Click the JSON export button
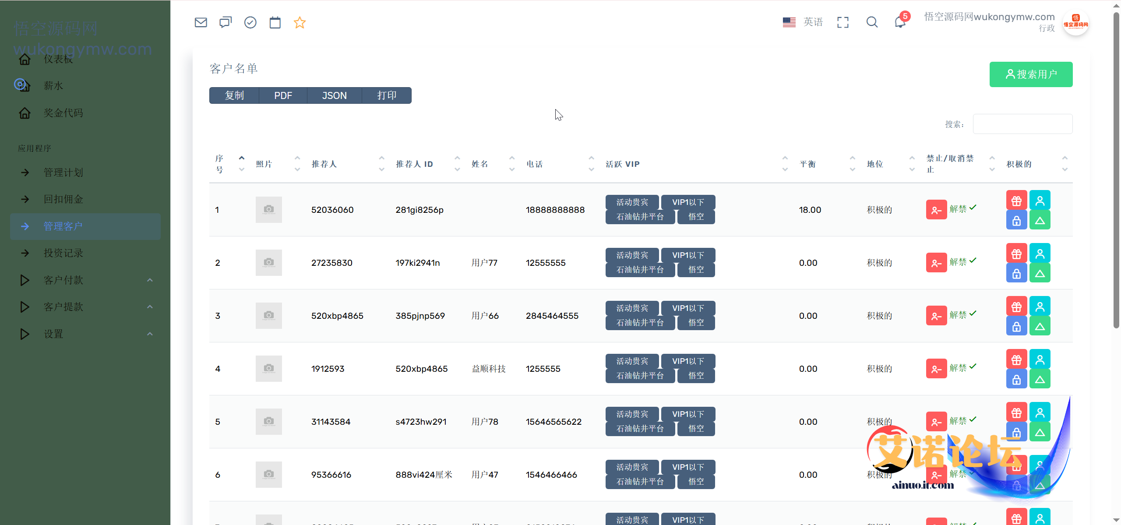 335,95
